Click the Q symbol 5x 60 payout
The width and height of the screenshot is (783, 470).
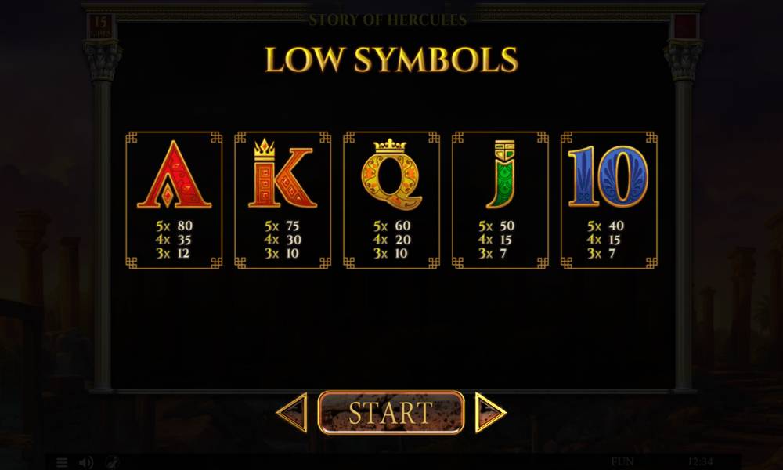pyautogui.click(x=392, y=226)
